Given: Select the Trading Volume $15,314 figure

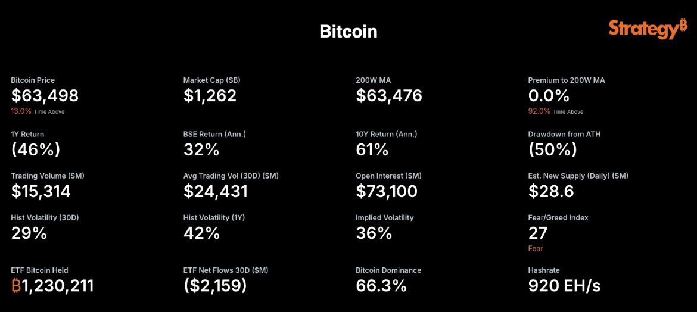Looking at the screenshot, I should tap(41, 191).
